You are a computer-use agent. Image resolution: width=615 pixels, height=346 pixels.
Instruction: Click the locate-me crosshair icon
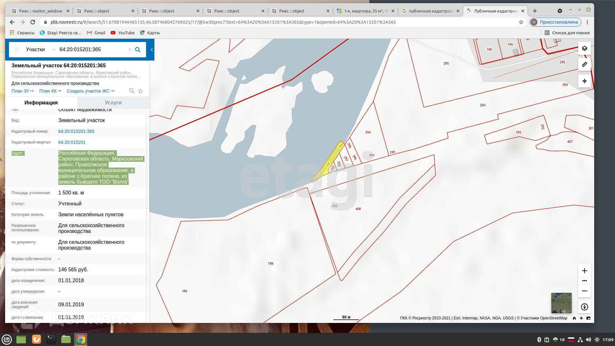[584, 81]
